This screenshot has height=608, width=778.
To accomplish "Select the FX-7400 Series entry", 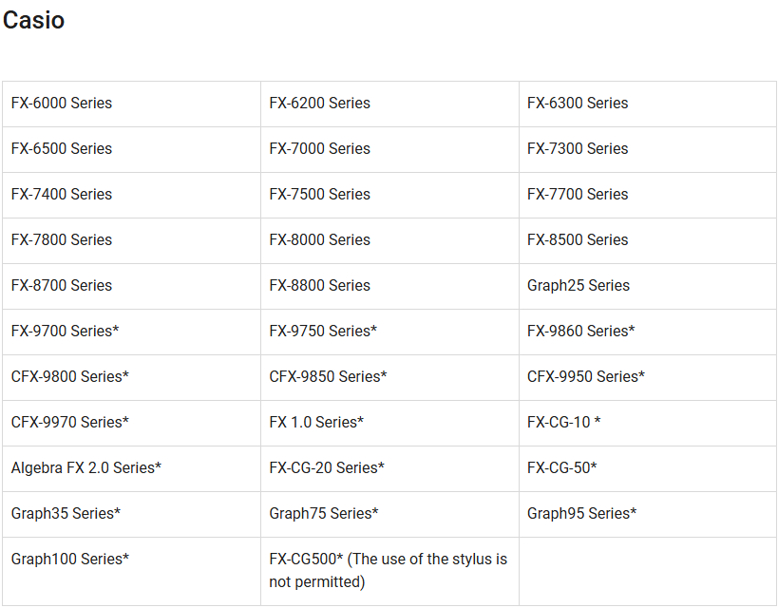I will click(x=62, y=195).
